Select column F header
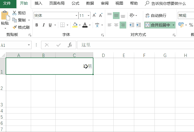The image size is (194, 132). tap(144, 55)
